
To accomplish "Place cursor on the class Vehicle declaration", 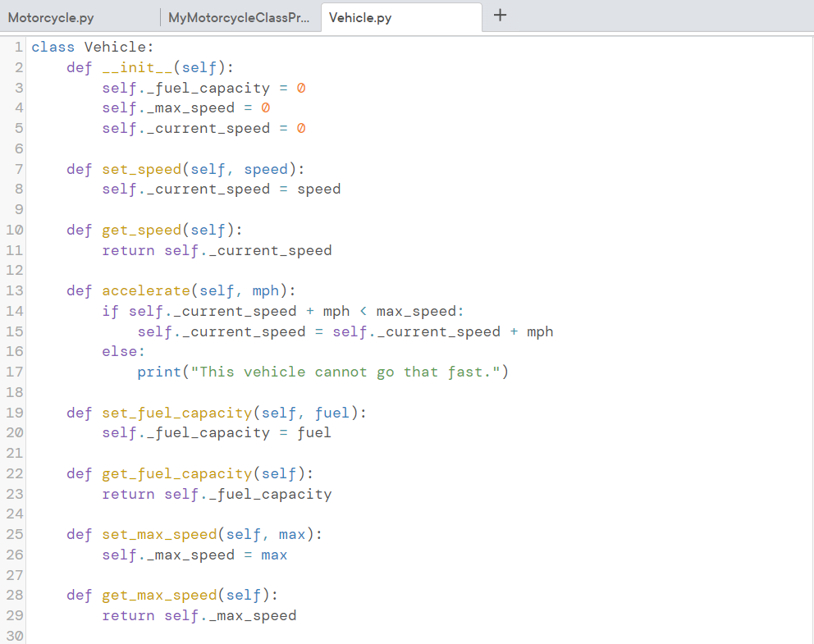I will 90,47.
